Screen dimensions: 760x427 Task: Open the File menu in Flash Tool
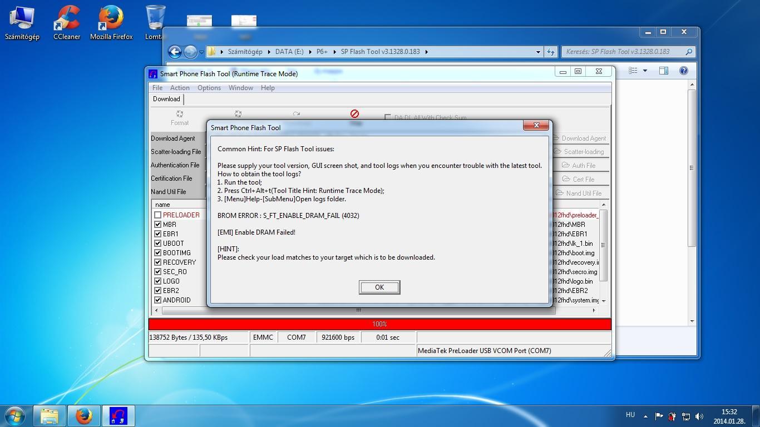(157, 88)
